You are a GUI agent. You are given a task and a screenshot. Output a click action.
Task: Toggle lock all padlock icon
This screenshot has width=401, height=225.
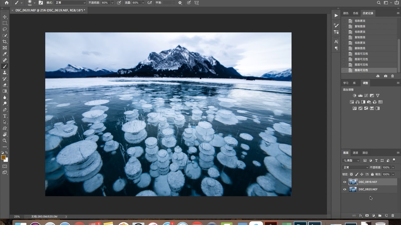372,174
